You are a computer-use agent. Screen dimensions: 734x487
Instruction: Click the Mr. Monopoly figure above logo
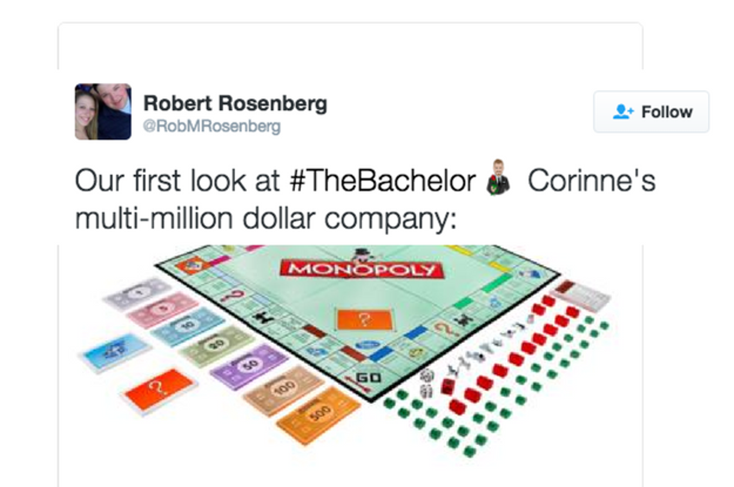click(x=359, y=255)
